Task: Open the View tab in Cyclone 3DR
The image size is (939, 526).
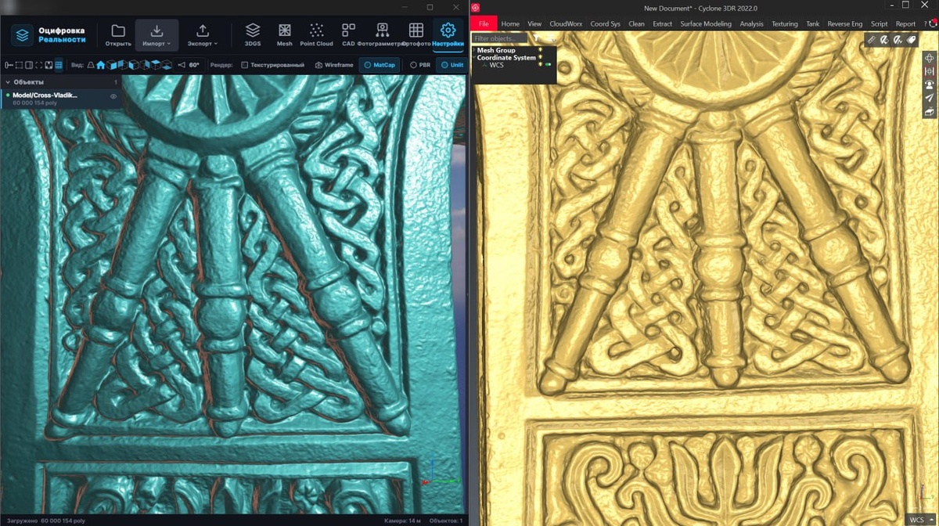Action: pyautogui.click(x=534, y=23)
